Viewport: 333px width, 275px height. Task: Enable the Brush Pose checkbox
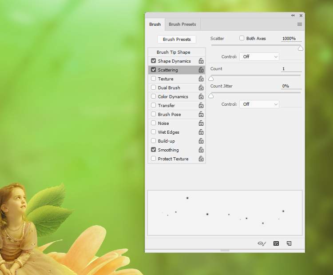(153, 114)
